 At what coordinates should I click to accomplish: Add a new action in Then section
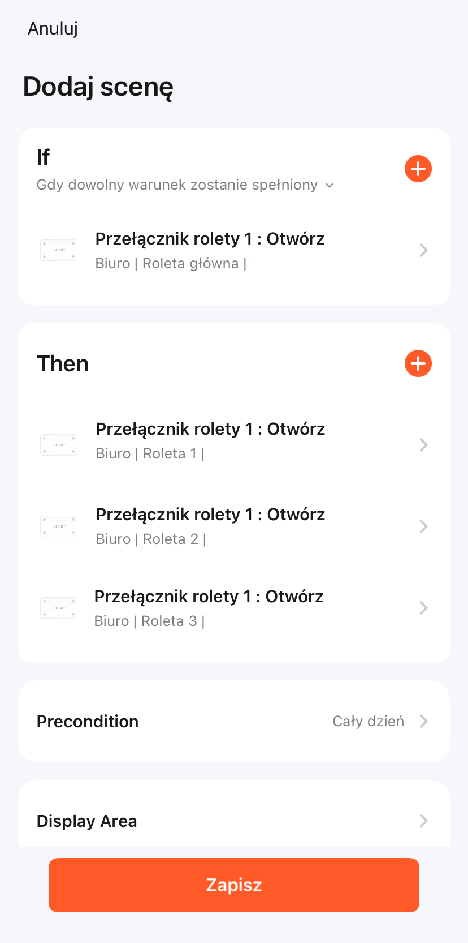(x=418, y=363)
